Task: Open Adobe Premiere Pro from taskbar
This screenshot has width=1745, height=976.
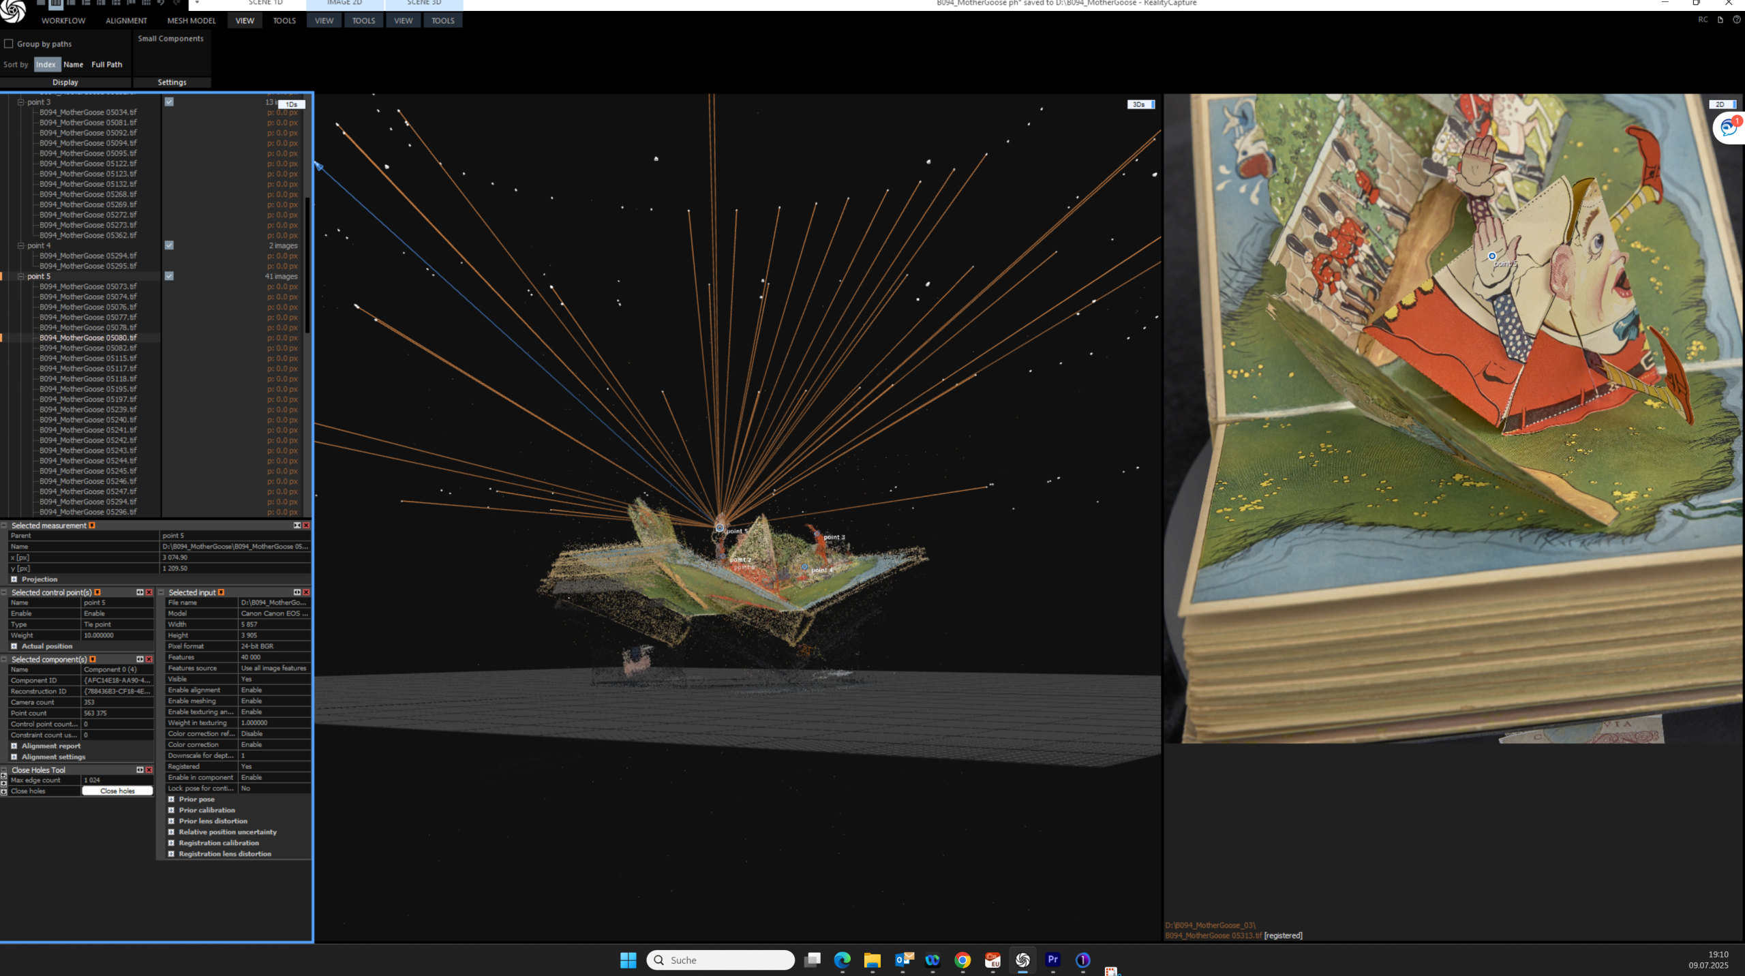Action: click(1053, 960)
